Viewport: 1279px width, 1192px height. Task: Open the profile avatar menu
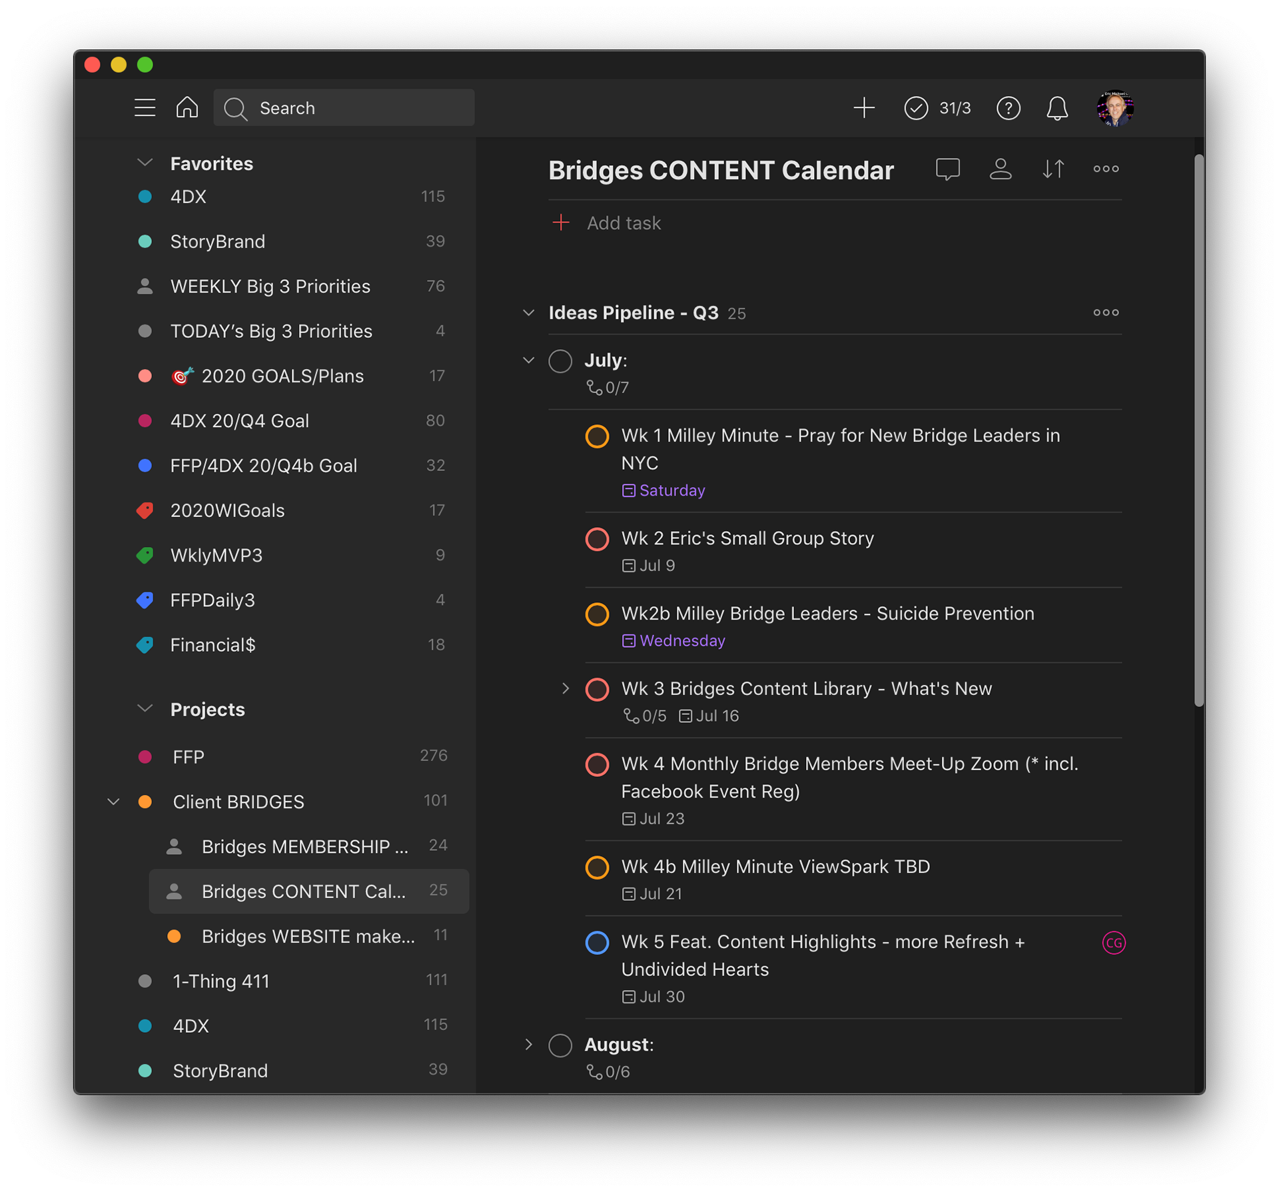tap(1115, 108)
